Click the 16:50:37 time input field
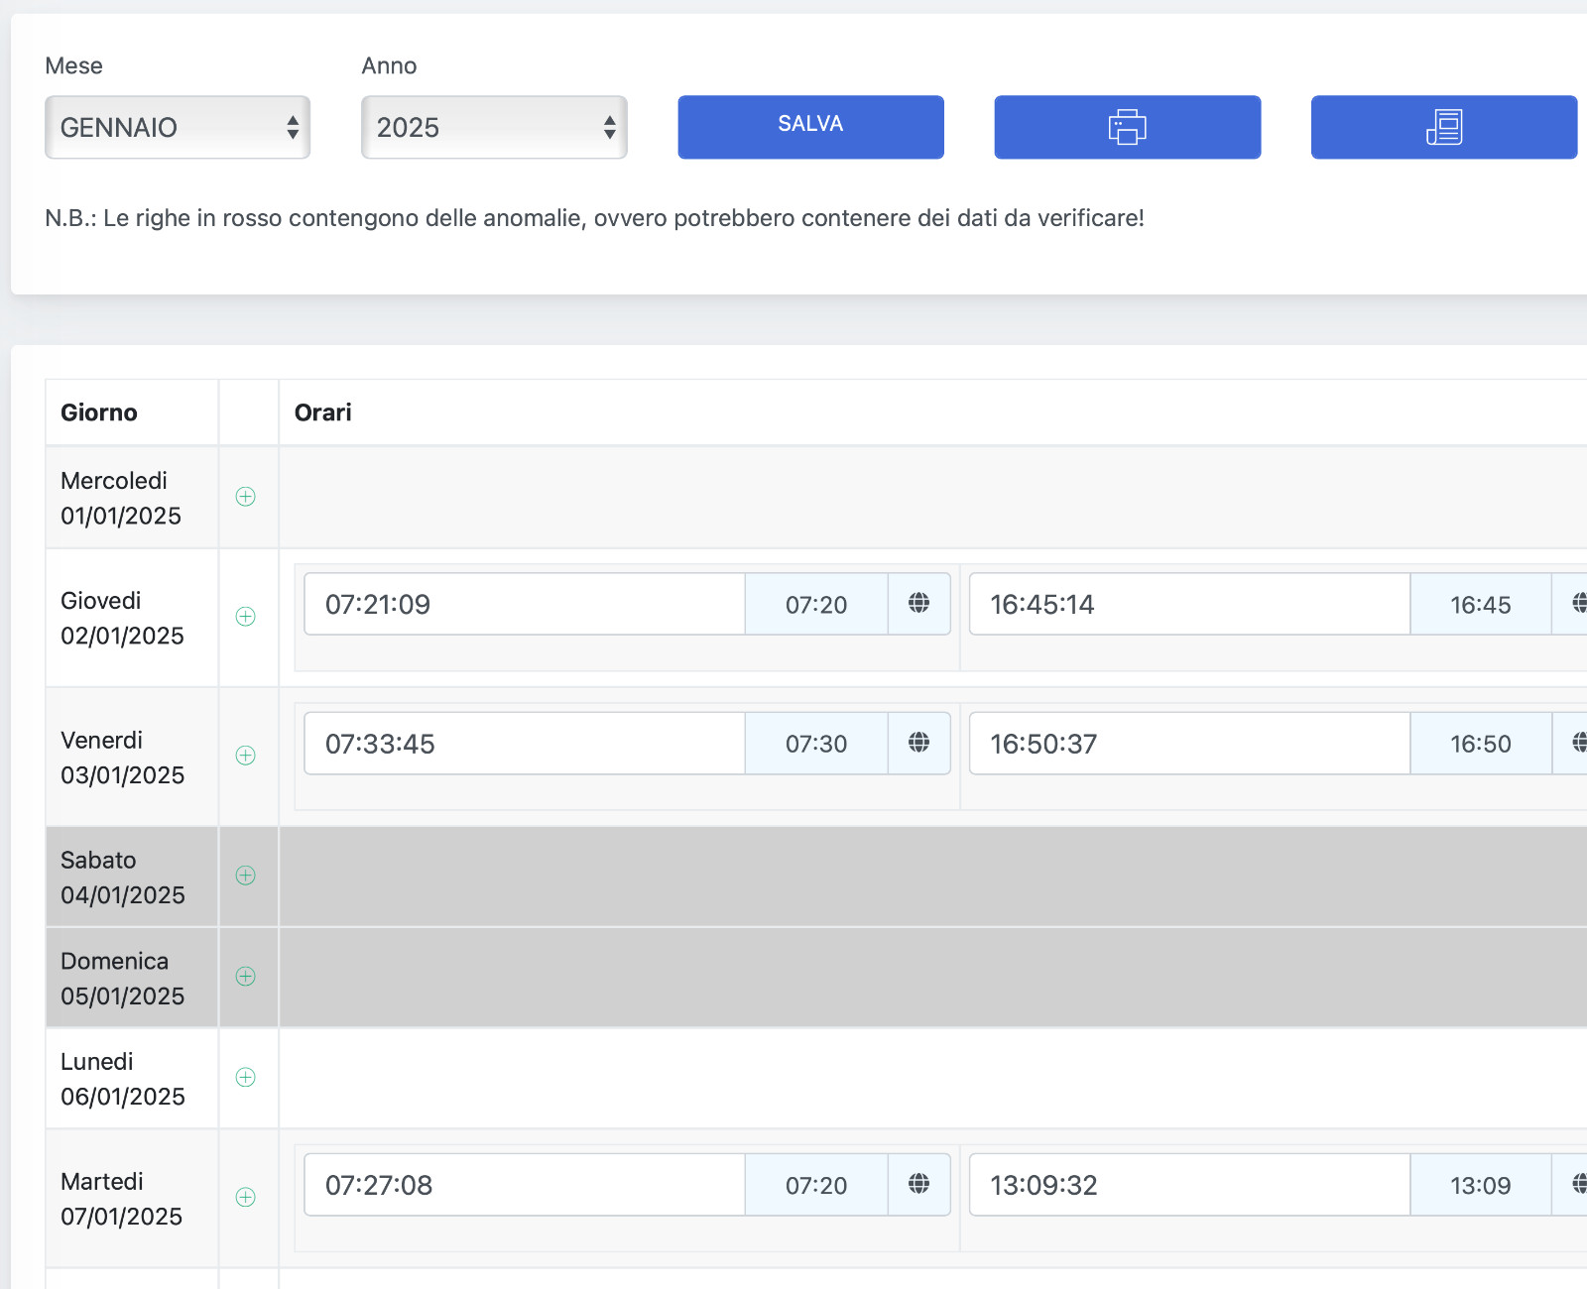 pyautogui.click(x=1188, y=744)
